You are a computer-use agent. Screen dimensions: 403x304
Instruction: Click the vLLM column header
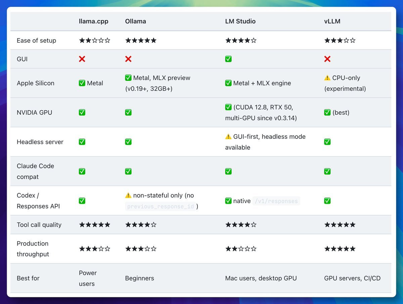332,21
